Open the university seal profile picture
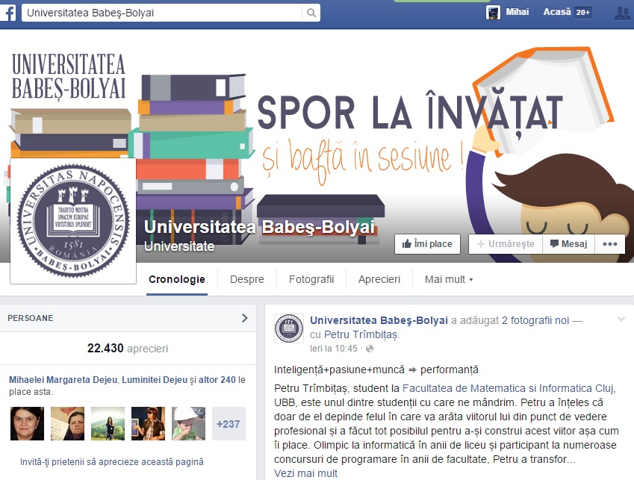This screenshot has width=634, height=480. coord(73,221)
